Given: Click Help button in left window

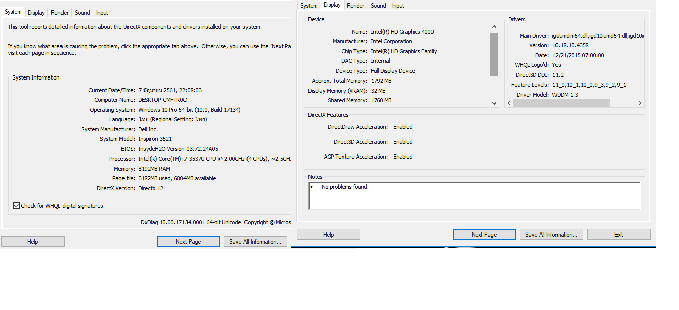Looking at the screenshot, I should pos(33,242).
